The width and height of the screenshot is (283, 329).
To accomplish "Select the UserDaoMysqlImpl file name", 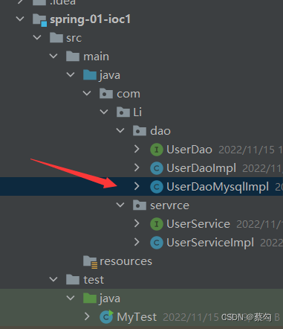I will coord(218,187).
